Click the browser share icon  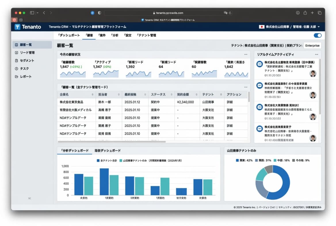click(305, 13)
